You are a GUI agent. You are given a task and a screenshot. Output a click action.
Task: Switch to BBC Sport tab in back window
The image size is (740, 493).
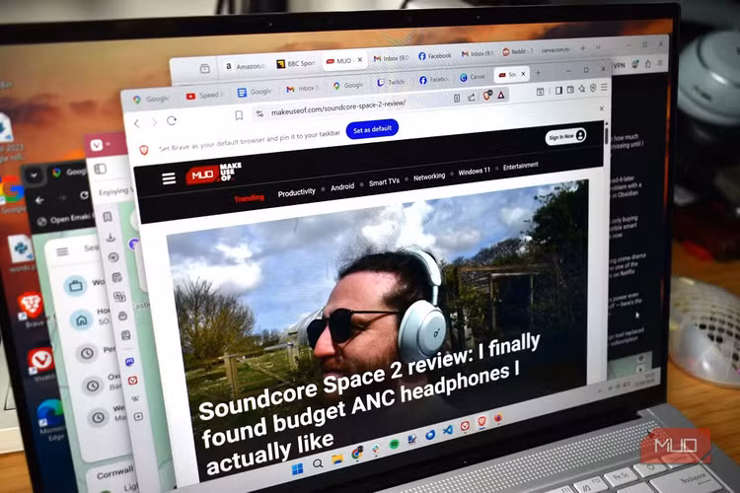[296, 64]
